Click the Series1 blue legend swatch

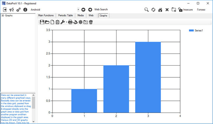click(x=191, y=31)
